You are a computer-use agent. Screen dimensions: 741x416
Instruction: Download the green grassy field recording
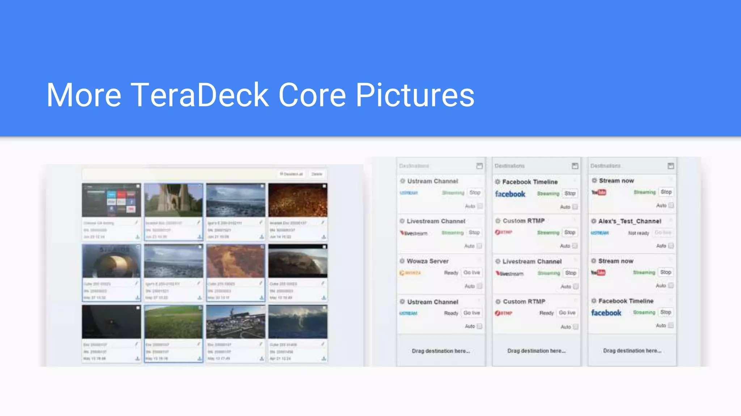click(200, 359)
